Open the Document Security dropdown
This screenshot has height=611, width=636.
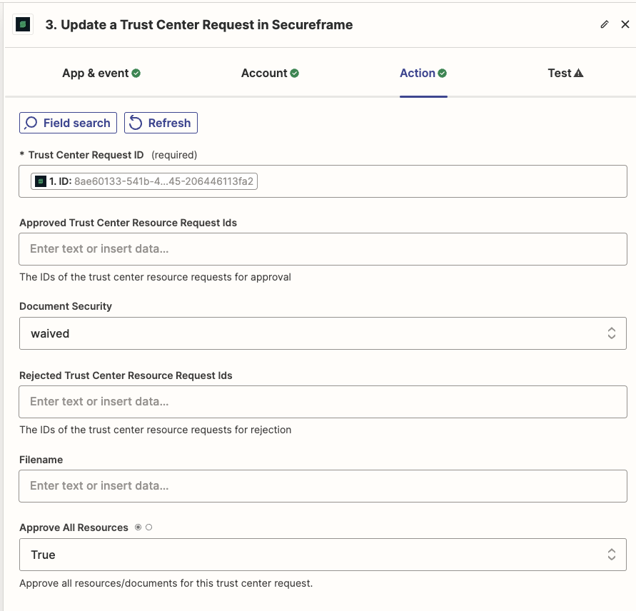(x=323, y=333)
